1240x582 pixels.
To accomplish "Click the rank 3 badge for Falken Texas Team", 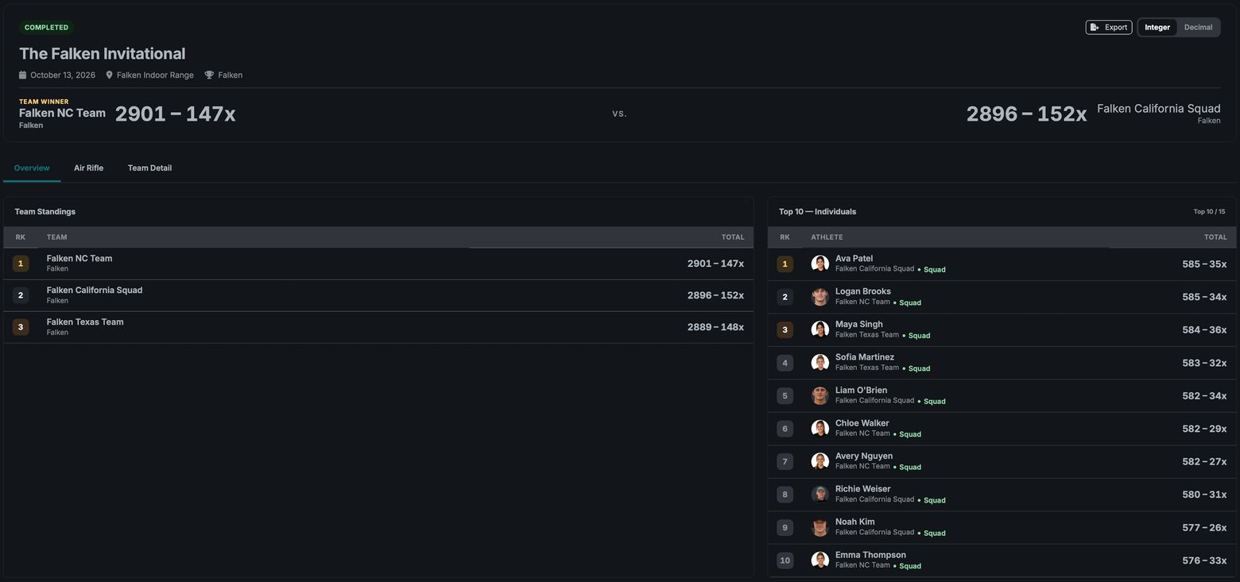I will pyautogui.click(x=21, y=327).
